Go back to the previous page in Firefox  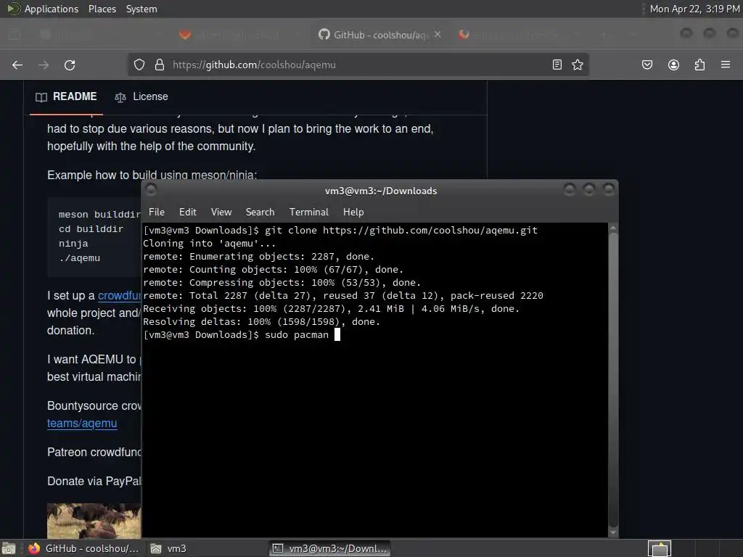(x=17, y=65)
